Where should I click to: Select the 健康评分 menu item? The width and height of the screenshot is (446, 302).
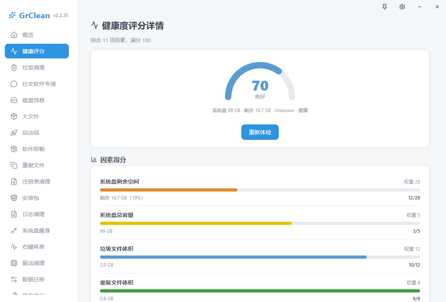pos(37,51)
